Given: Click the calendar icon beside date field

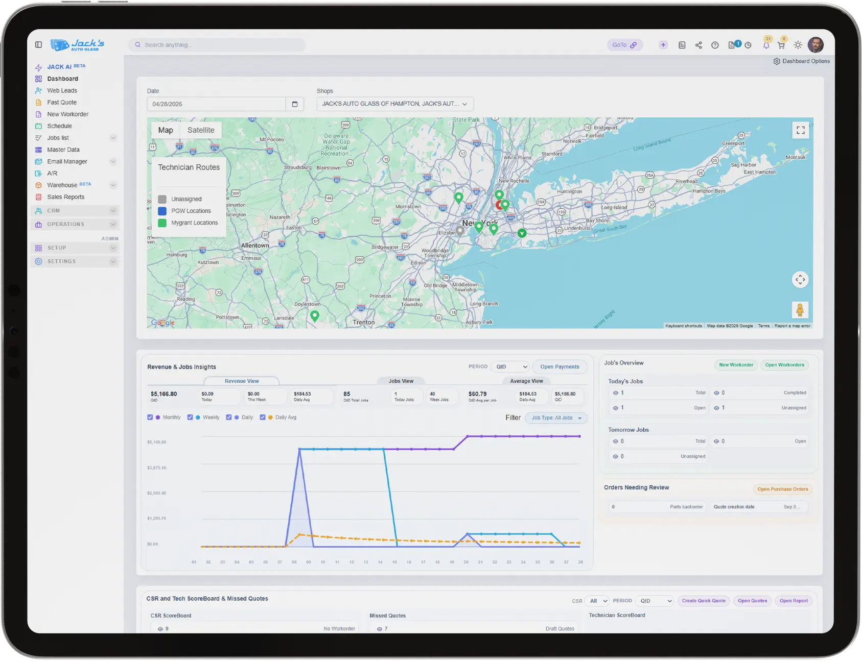Looking at the screenshot, I should click(x=294, y=104).
